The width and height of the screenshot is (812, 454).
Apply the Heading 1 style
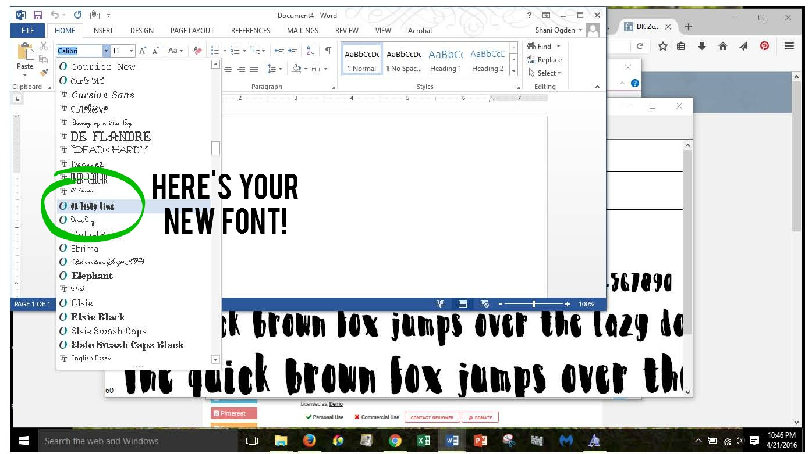tap(446, 60)
